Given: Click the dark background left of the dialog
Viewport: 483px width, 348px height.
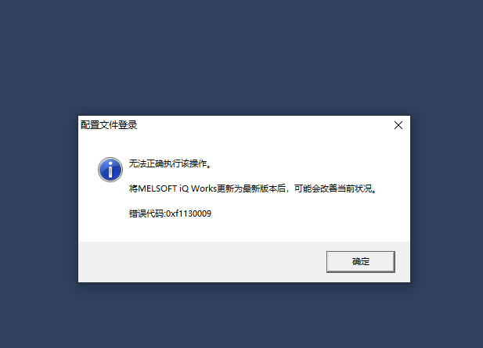Looking at the screenshot, I should 38,199.
